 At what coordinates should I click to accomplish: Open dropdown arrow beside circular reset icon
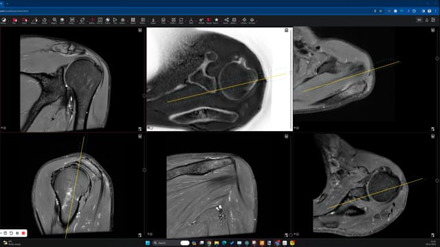pyautogui.click(x=49, y=21)
